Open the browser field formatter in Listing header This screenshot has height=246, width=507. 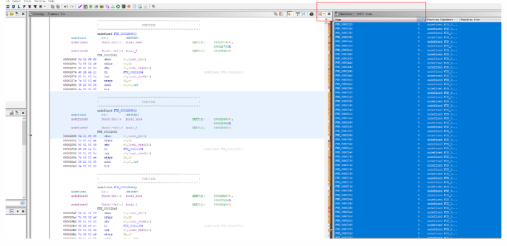(298, 14)
